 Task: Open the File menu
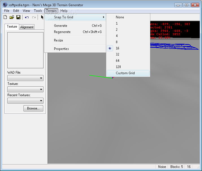click(x=7, y=11)
